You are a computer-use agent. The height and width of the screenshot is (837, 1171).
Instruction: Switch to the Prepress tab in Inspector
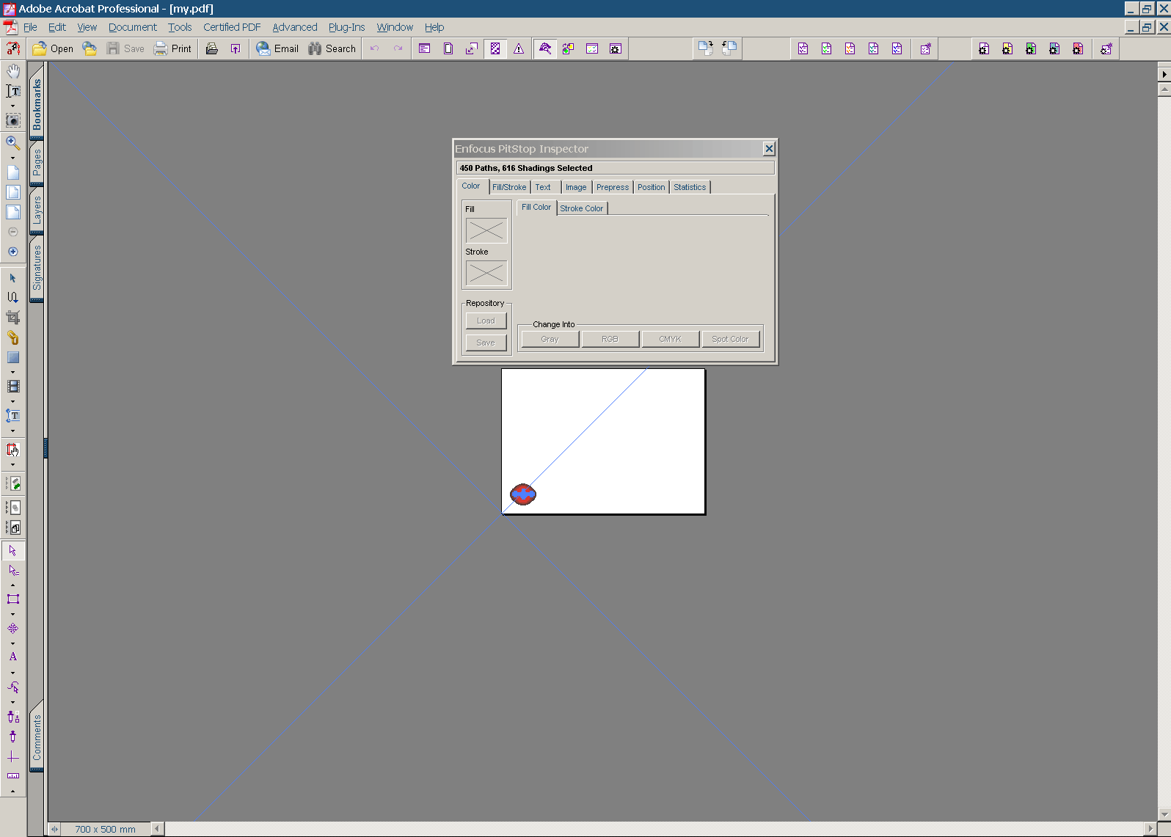coord(613,187)
